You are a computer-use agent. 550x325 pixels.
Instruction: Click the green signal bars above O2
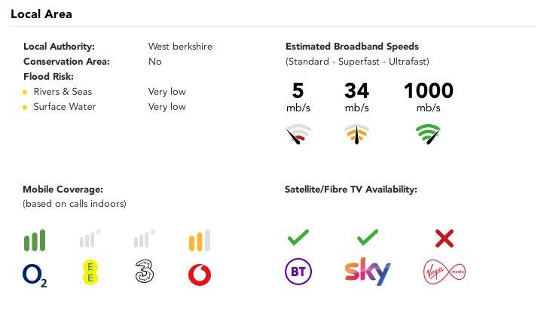tap(35, 240)
